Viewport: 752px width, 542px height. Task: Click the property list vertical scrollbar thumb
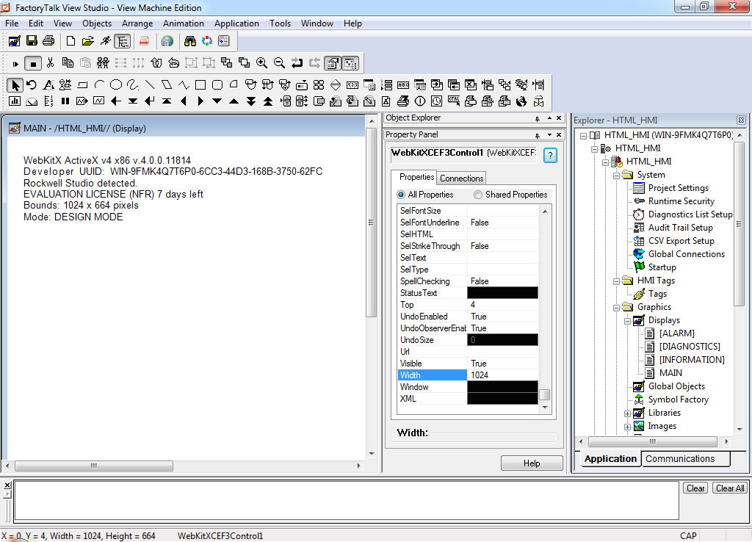click(544, 394)
